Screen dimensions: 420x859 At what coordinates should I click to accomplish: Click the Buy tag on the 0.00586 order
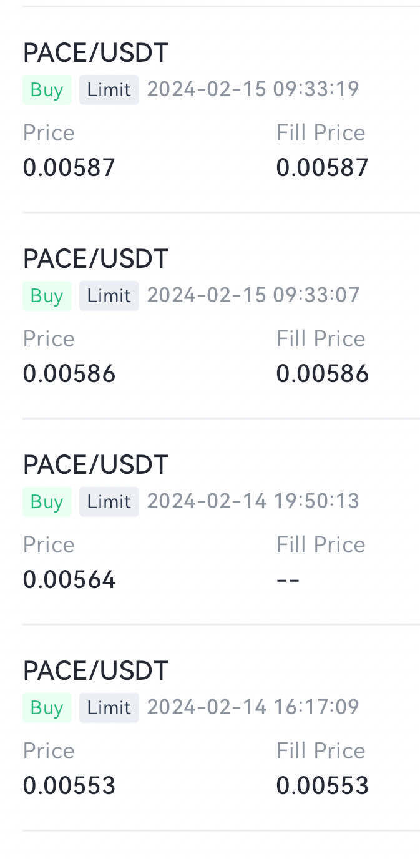(x=47, y=296)
